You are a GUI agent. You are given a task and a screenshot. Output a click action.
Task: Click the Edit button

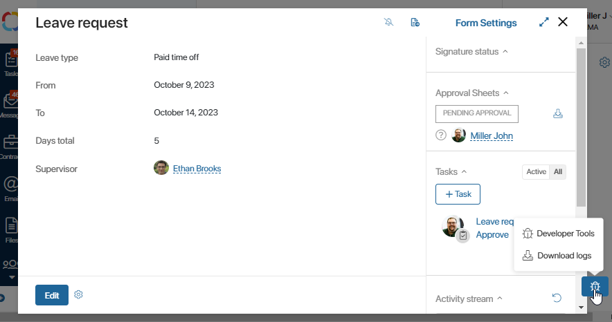pos(52,295)
